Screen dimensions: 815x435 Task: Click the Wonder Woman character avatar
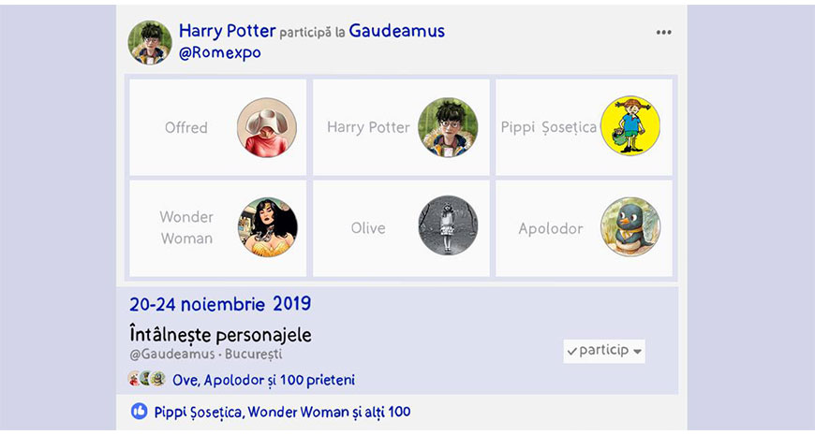(x=267, y=227)
